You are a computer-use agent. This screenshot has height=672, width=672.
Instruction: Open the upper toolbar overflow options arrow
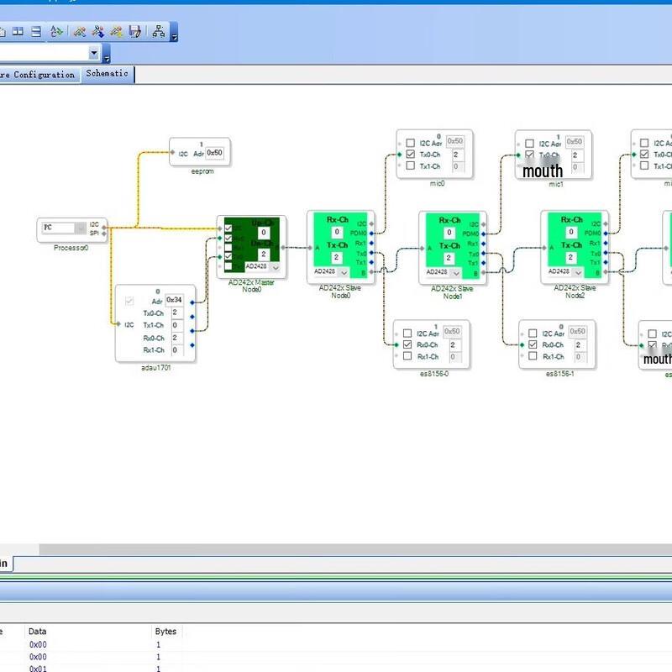174,32
